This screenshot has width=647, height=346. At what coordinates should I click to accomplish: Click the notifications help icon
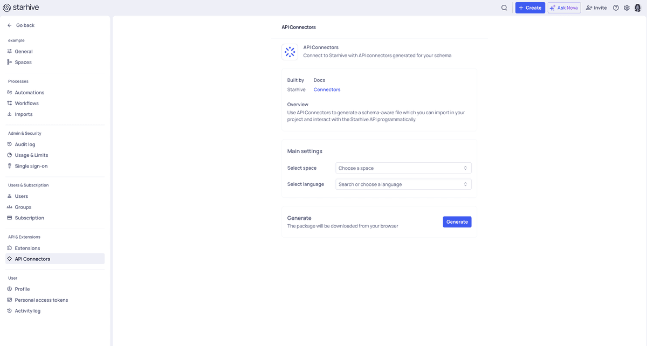click(616, 8)
